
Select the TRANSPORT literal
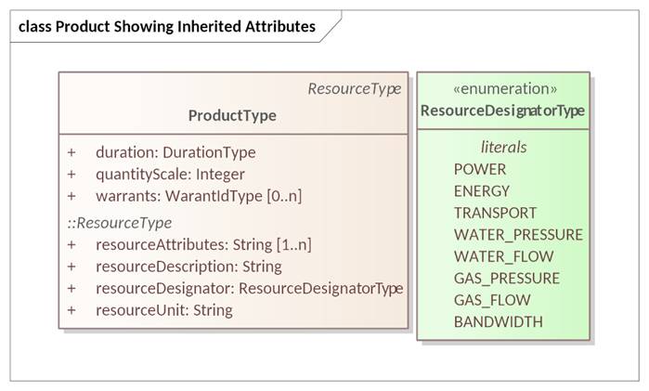tap(495, 213)
